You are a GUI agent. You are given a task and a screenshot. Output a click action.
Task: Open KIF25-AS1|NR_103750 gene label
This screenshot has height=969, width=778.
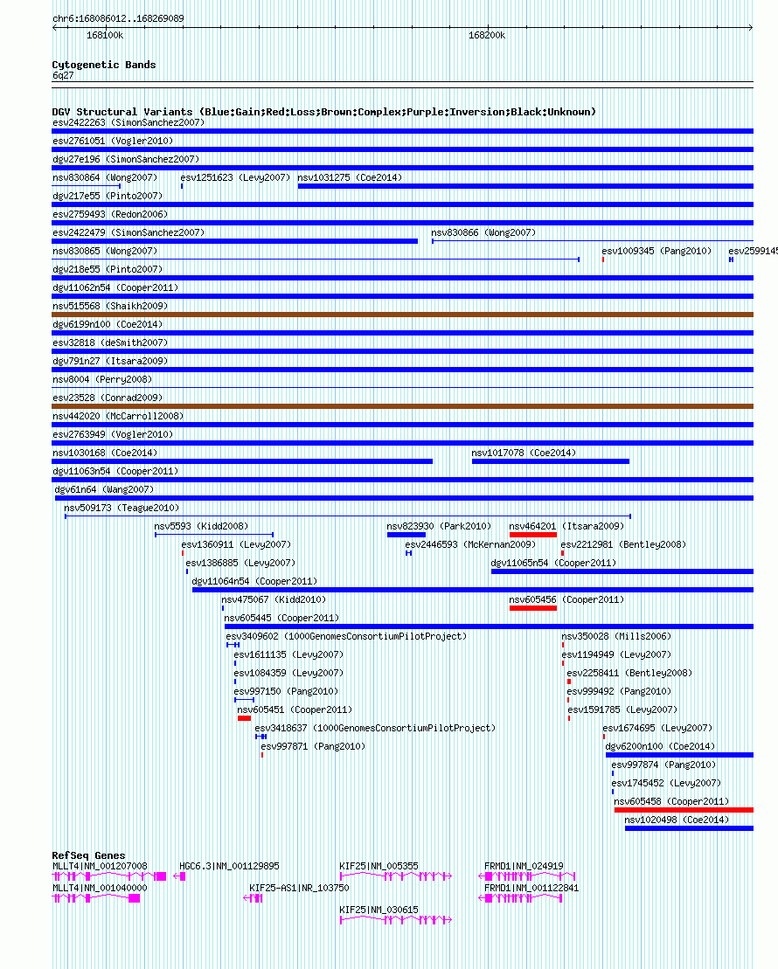[299, 888]
